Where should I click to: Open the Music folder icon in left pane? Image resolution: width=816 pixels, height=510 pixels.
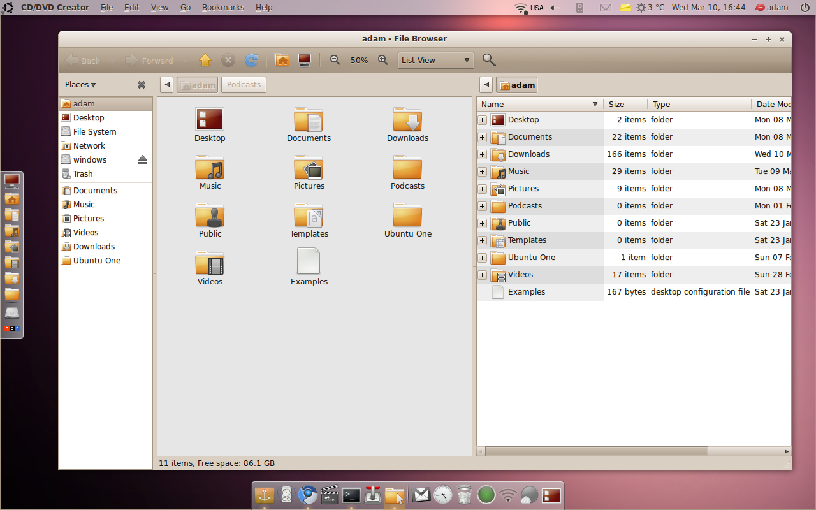click(210, 168)
